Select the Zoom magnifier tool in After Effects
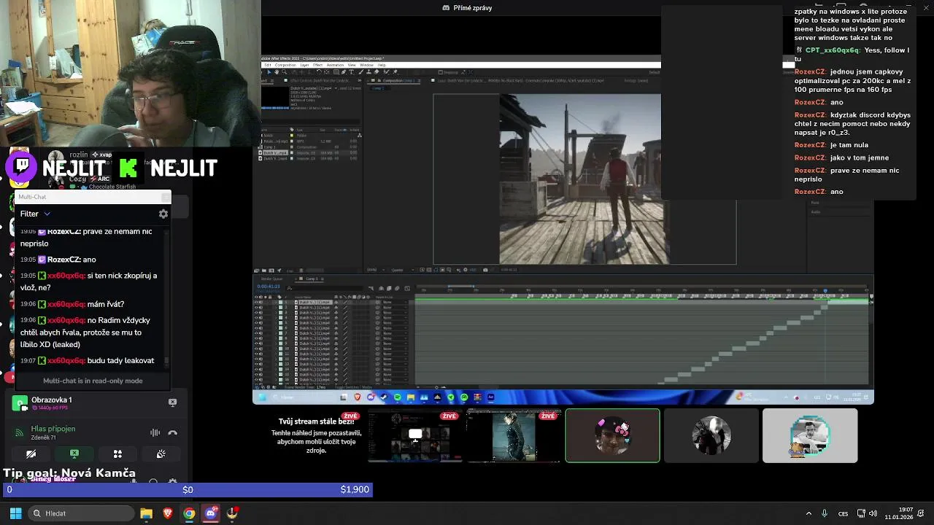This screenshot has height=525, width=934. (x=285, y=72)
